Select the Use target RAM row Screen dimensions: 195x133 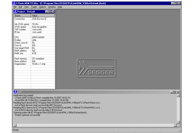click(x=34, y=48)
